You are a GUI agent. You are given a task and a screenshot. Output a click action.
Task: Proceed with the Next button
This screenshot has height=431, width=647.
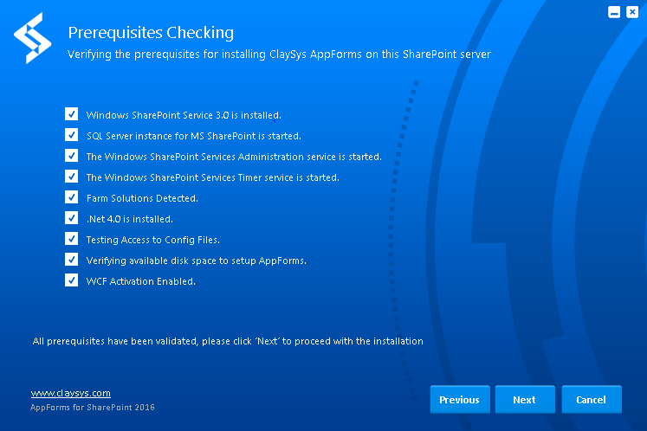click(x=525, y=399)
